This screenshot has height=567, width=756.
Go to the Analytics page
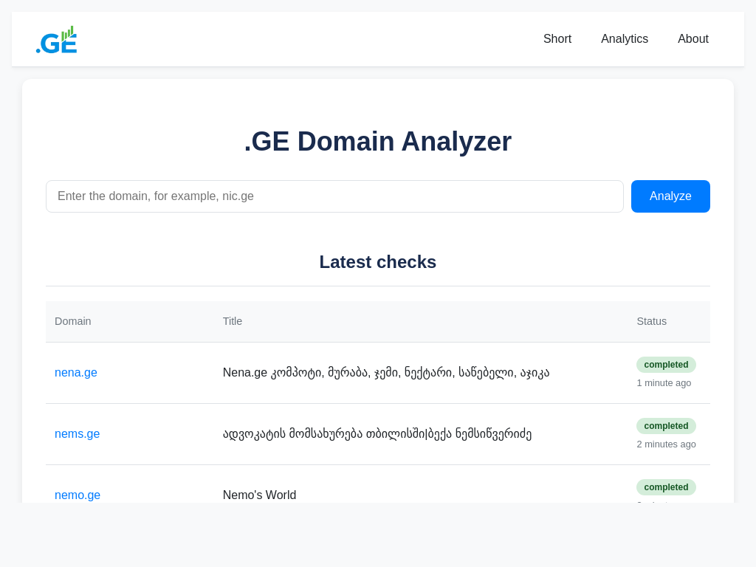coord(624,39)
